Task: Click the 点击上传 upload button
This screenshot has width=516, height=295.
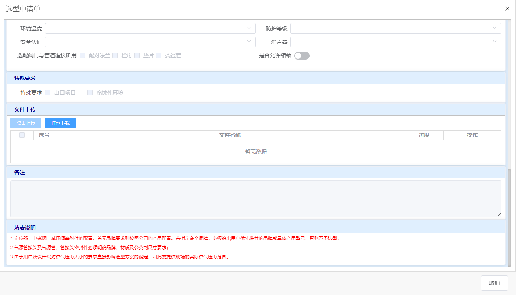Action: (x=26, y=123)
